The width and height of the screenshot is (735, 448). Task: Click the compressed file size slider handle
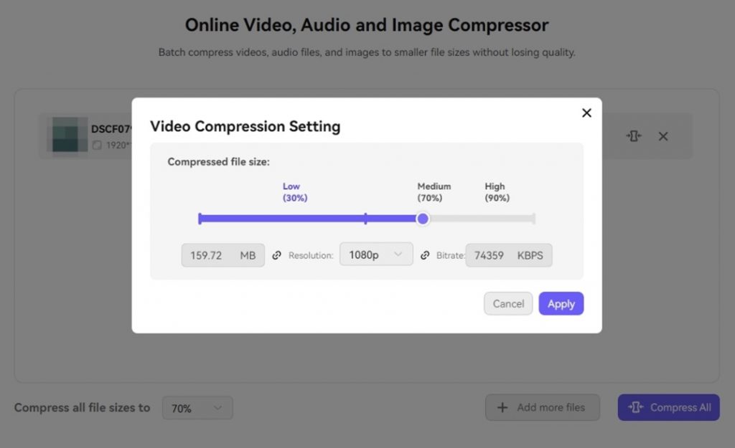423,219
